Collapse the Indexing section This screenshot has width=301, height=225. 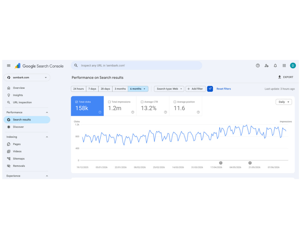47,137
